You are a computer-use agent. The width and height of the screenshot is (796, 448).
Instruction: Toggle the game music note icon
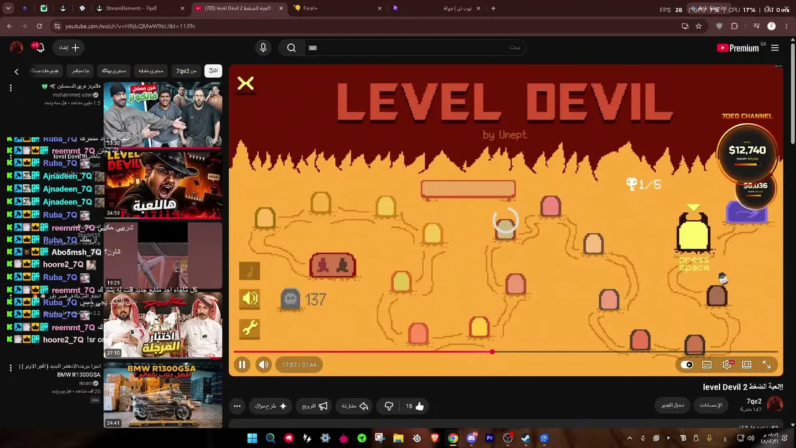pyautogui.click(x=249, y=271)
